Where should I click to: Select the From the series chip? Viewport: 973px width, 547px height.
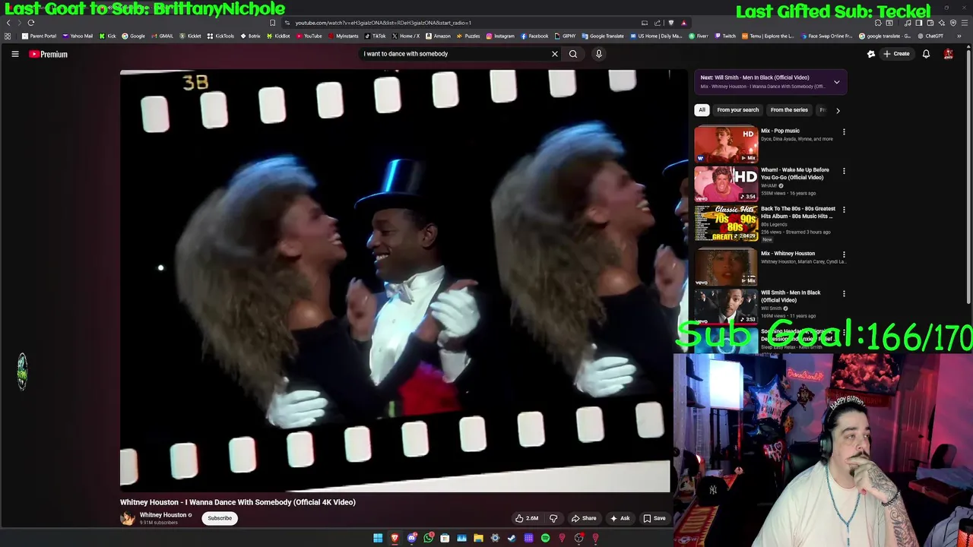pos(789,110)
